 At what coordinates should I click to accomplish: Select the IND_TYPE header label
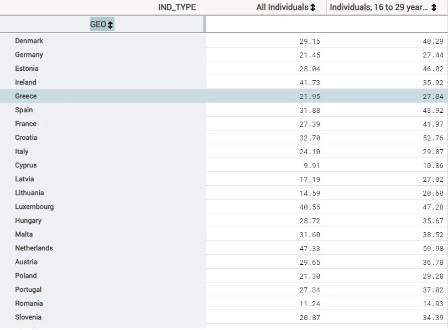pyautogui.click(x=177, y=8)
